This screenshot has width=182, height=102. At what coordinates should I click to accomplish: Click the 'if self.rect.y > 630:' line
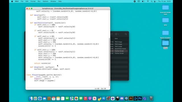pos(45,50)
